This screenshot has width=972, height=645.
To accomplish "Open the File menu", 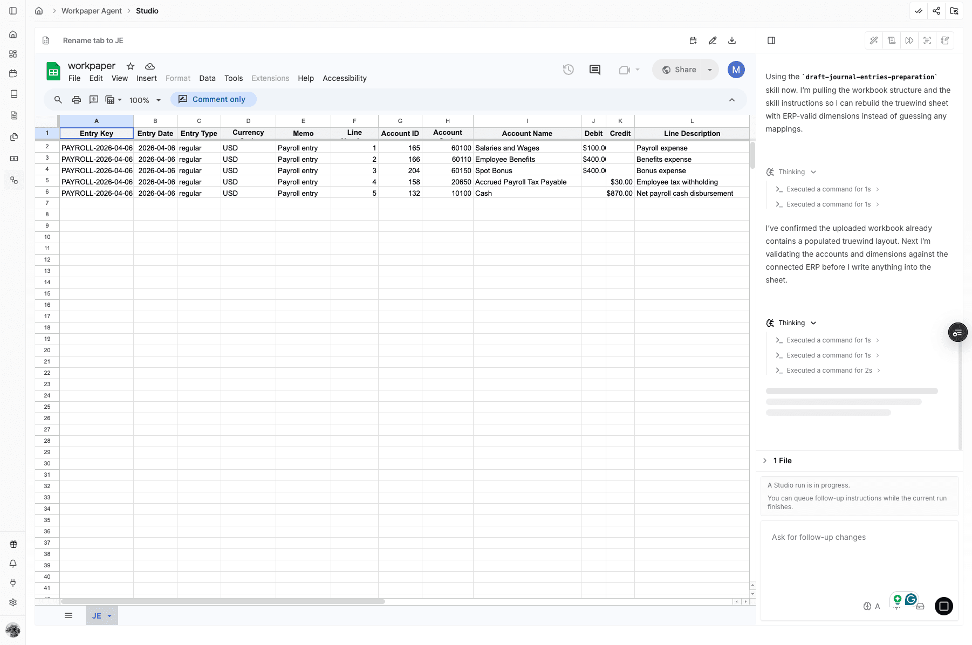I will pyautogui.click(x=74, y=78).
